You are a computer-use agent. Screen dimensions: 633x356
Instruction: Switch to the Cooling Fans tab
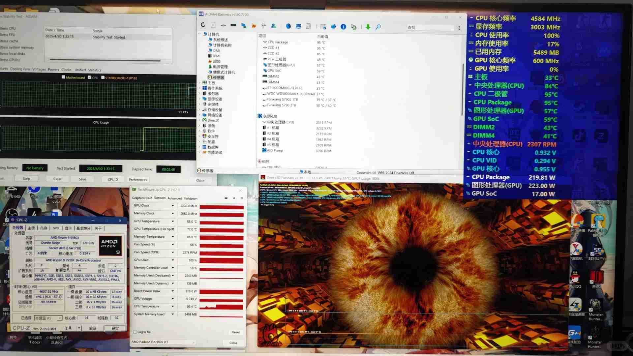[x=20, y=69]
